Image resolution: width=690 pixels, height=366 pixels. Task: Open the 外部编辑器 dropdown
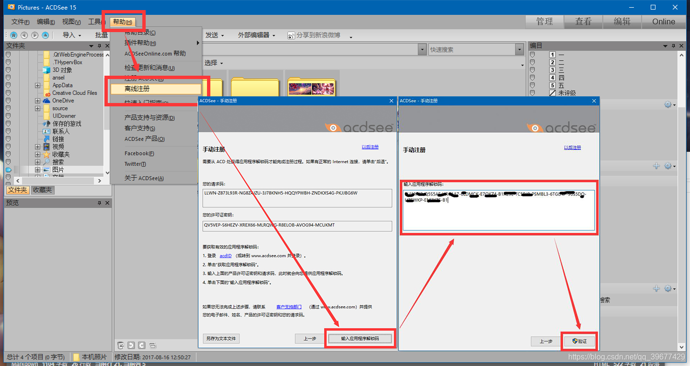(x=257, y=35)
